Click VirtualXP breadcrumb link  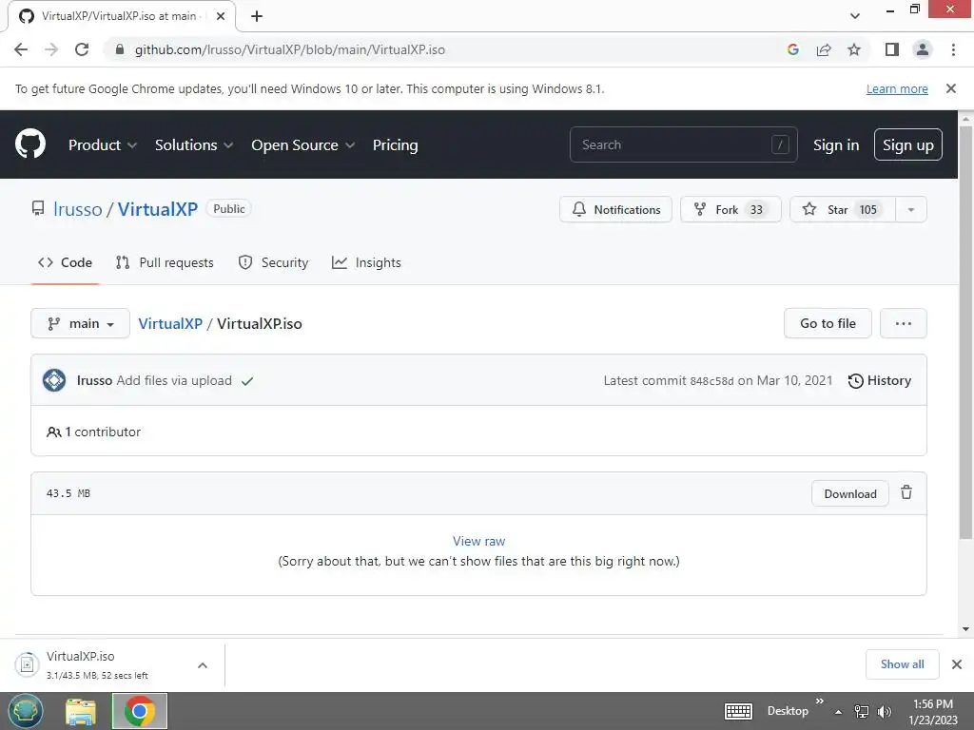[x=170, y=323]
